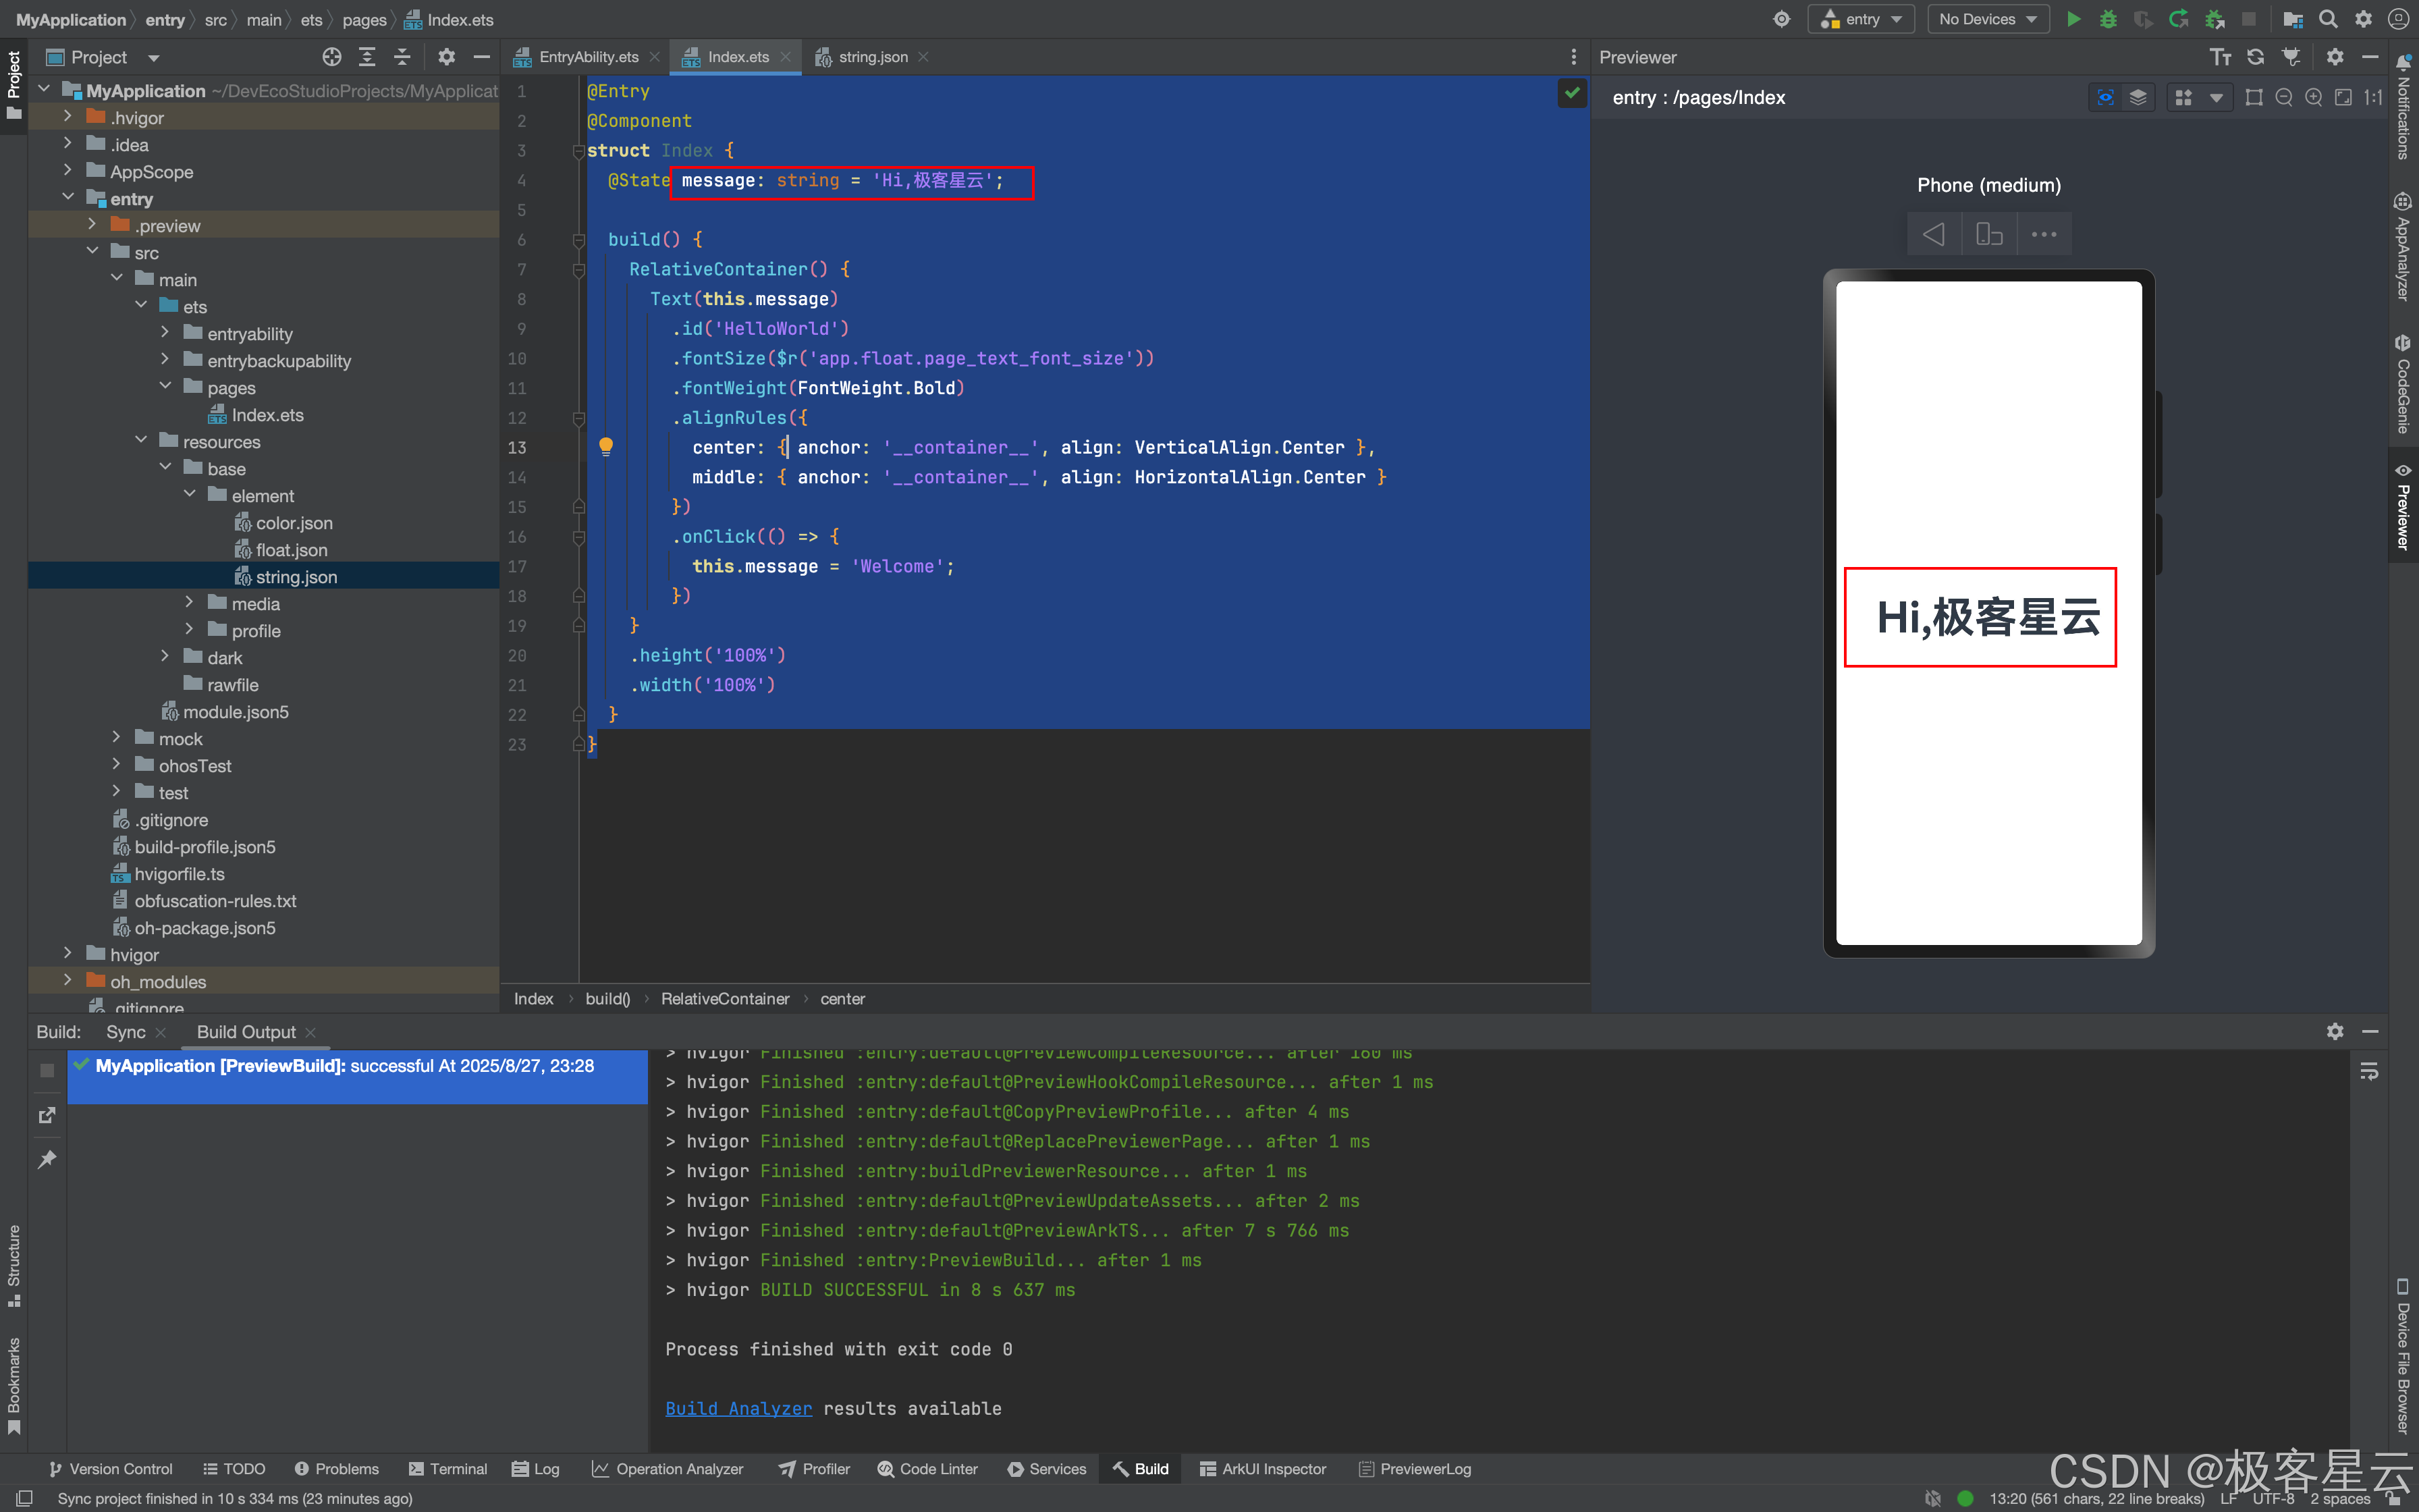Reset Previewer zoom to 1:1
This screenshot has height=1512, width=2419.
(x=2373, y=97)
